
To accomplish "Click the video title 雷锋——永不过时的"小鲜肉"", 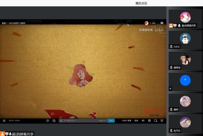I will tap(14, 23).
